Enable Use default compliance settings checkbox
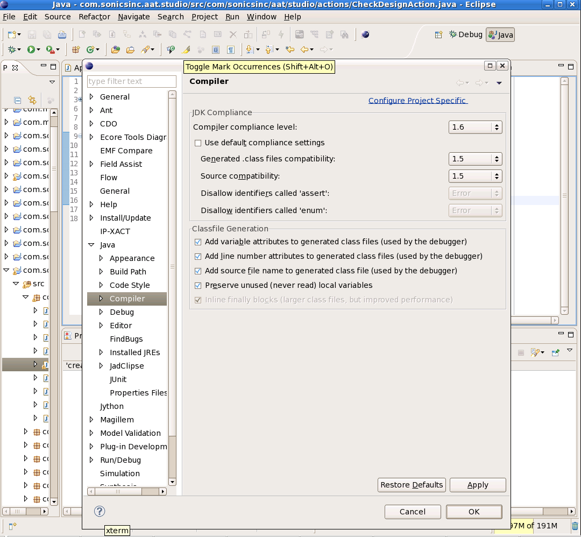This screenshot has height=537, width=581. pyautogui.click(x=198, y=143)
